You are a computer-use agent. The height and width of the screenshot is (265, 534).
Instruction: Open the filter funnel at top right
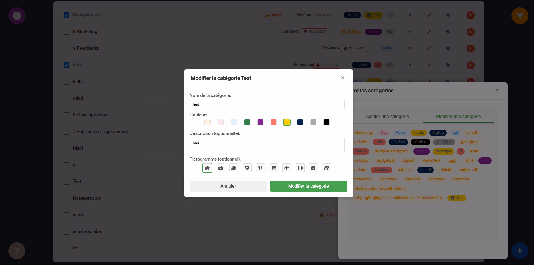(x=520, y=16)
